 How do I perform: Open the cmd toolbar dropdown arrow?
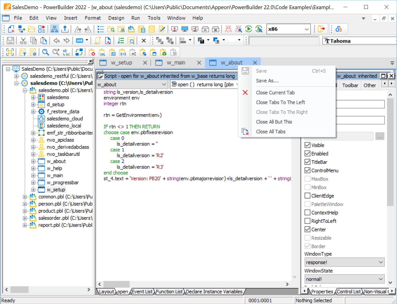(87, 40)
